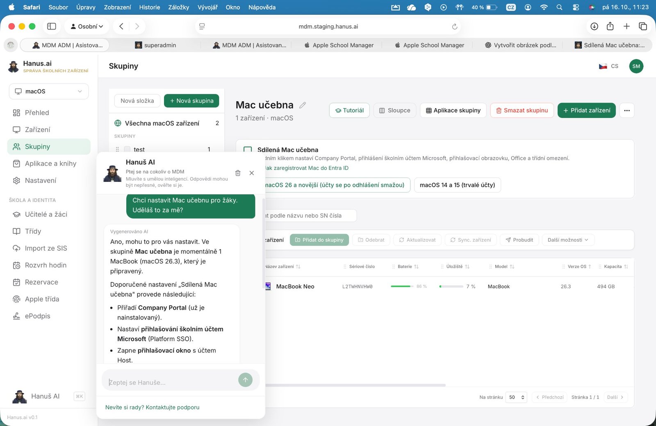Open CS language selector
The height and width of the screenshot is (426, 656).
tap(609, 66)
